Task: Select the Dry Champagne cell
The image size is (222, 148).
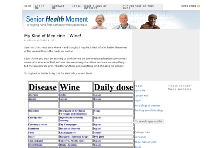Action: [76, 124]
